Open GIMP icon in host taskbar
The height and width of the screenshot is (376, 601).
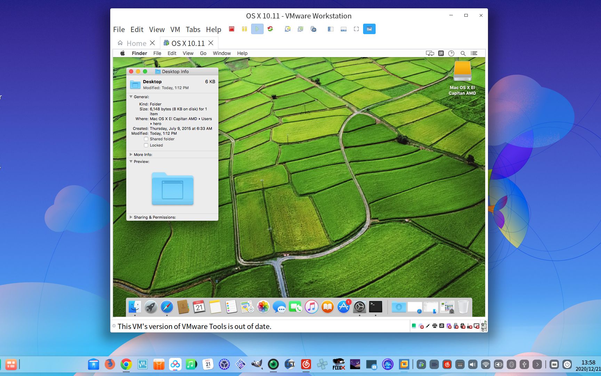[257, 365]
